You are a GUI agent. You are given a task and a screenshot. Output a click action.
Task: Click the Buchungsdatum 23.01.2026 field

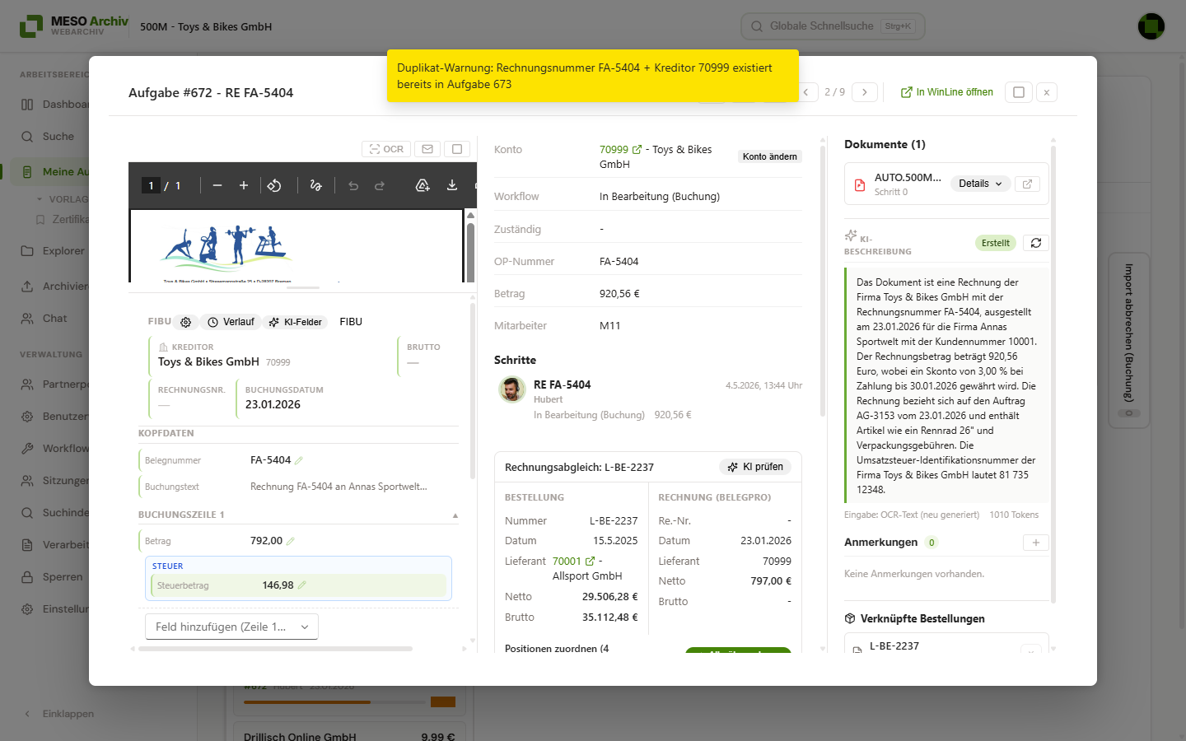pyautogui.click(x=284, y=398)
